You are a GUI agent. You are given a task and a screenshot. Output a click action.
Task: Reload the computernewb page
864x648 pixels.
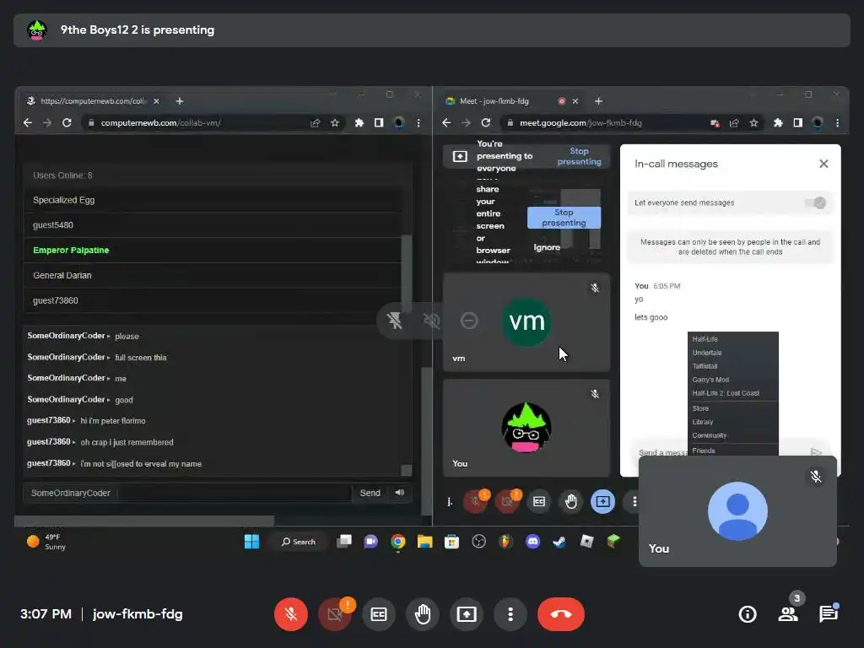(x=67, y=123)
